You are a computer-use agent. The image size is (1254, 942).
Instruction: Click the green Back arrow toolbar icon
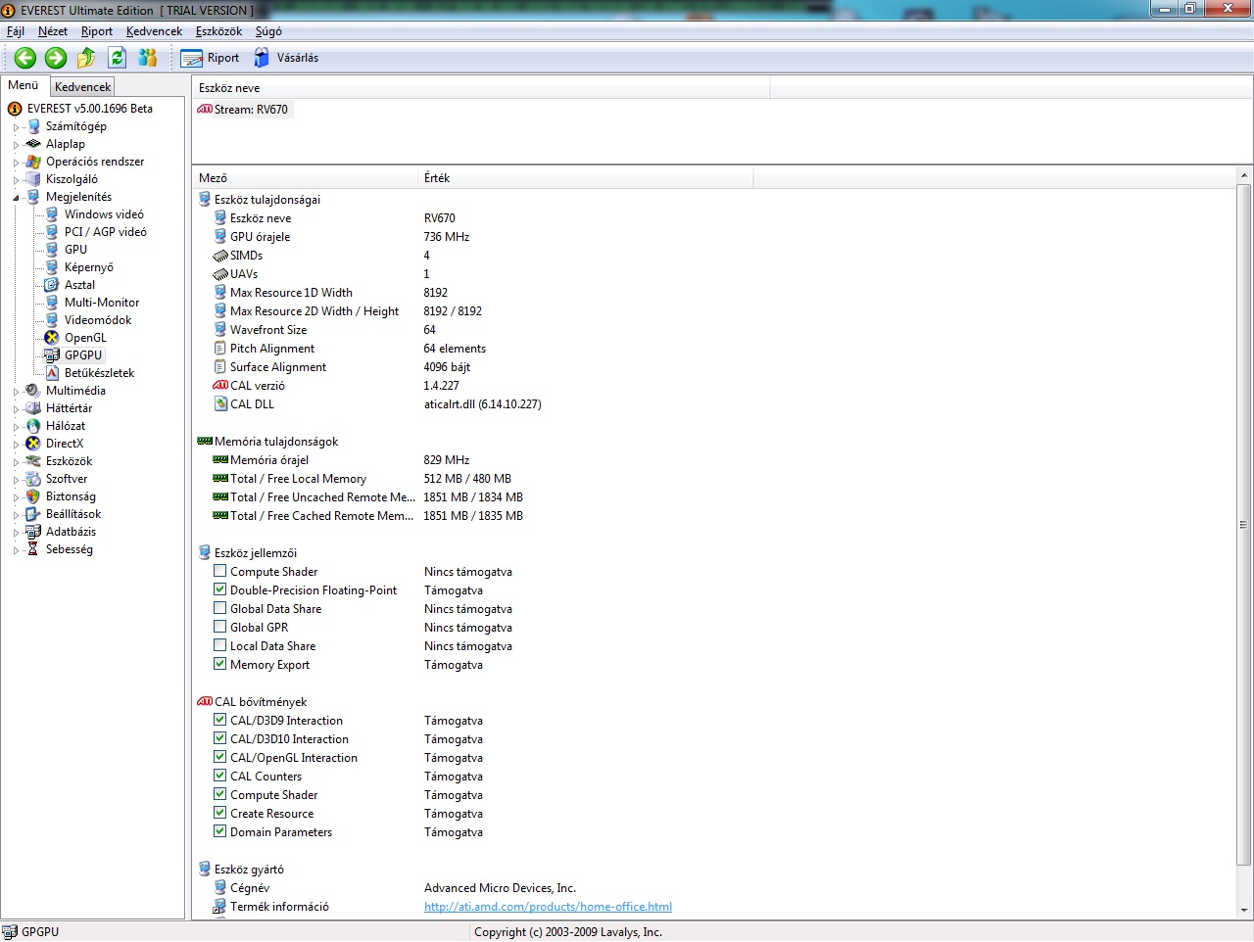click(25, 58)
